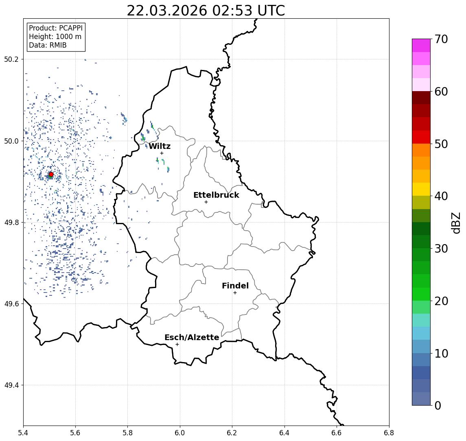Click latitude tick label 49.6
This screenshot has width=466, height=441.
pos(11,304)
